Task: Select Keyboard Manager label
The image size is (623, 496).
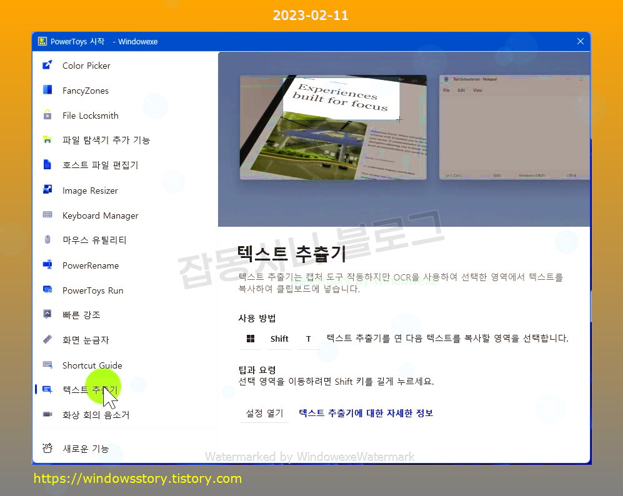Action: pyautogui.click(x=100, y=216)
